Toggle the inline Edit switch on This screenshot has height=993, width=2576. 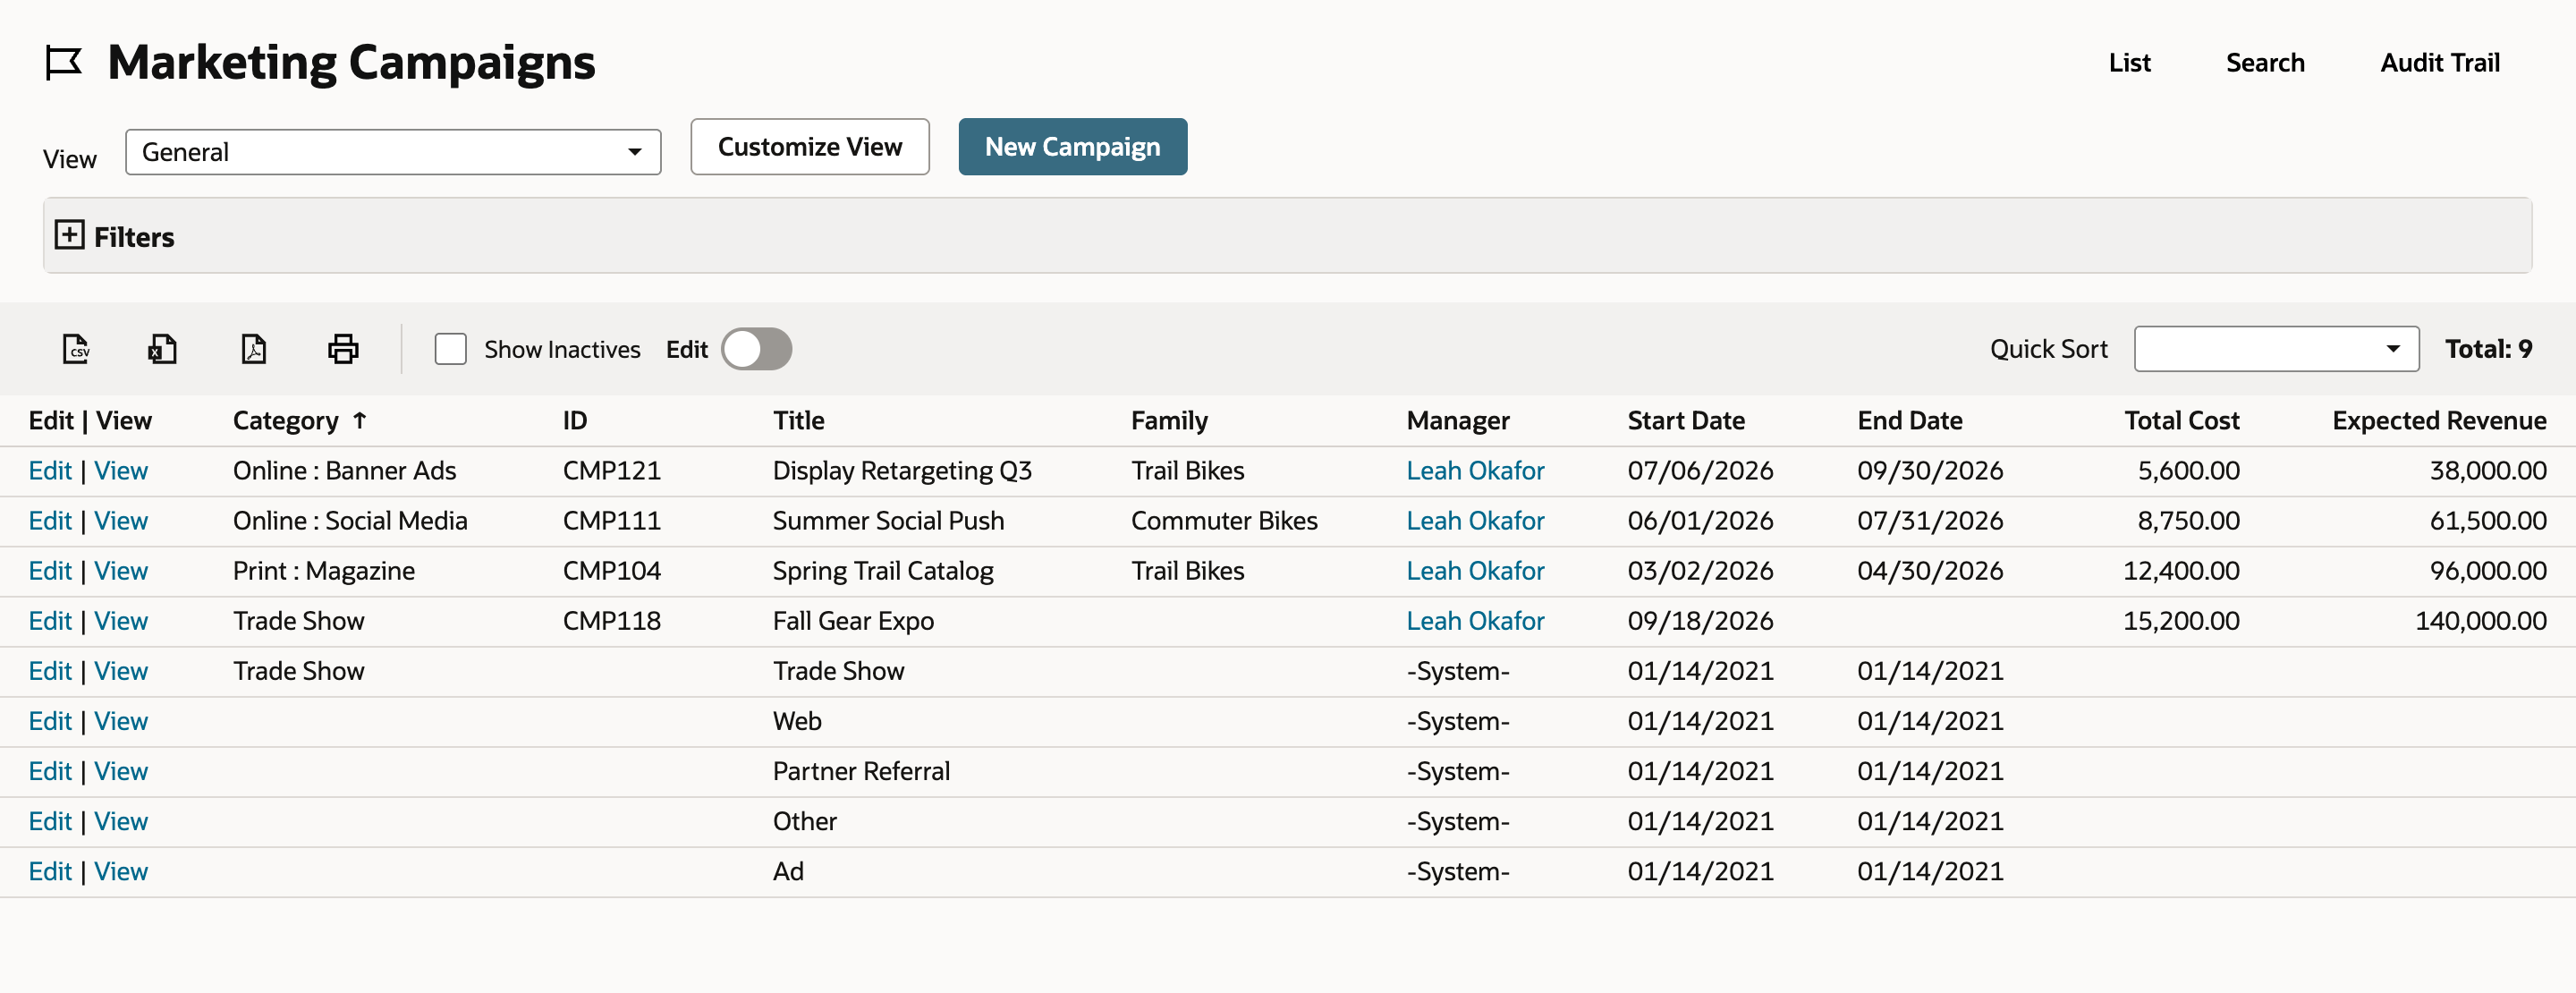[757, 349]
